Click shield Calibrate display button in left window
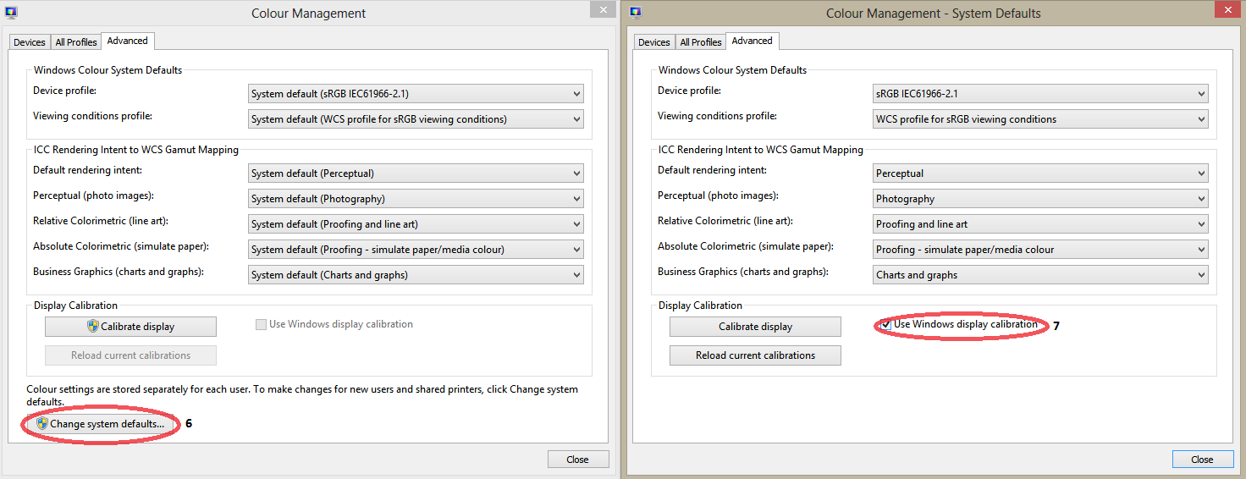This screenshot has width=1246, height=479. 130,327
